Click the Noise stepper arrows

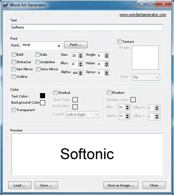click(x=106, y=64)
